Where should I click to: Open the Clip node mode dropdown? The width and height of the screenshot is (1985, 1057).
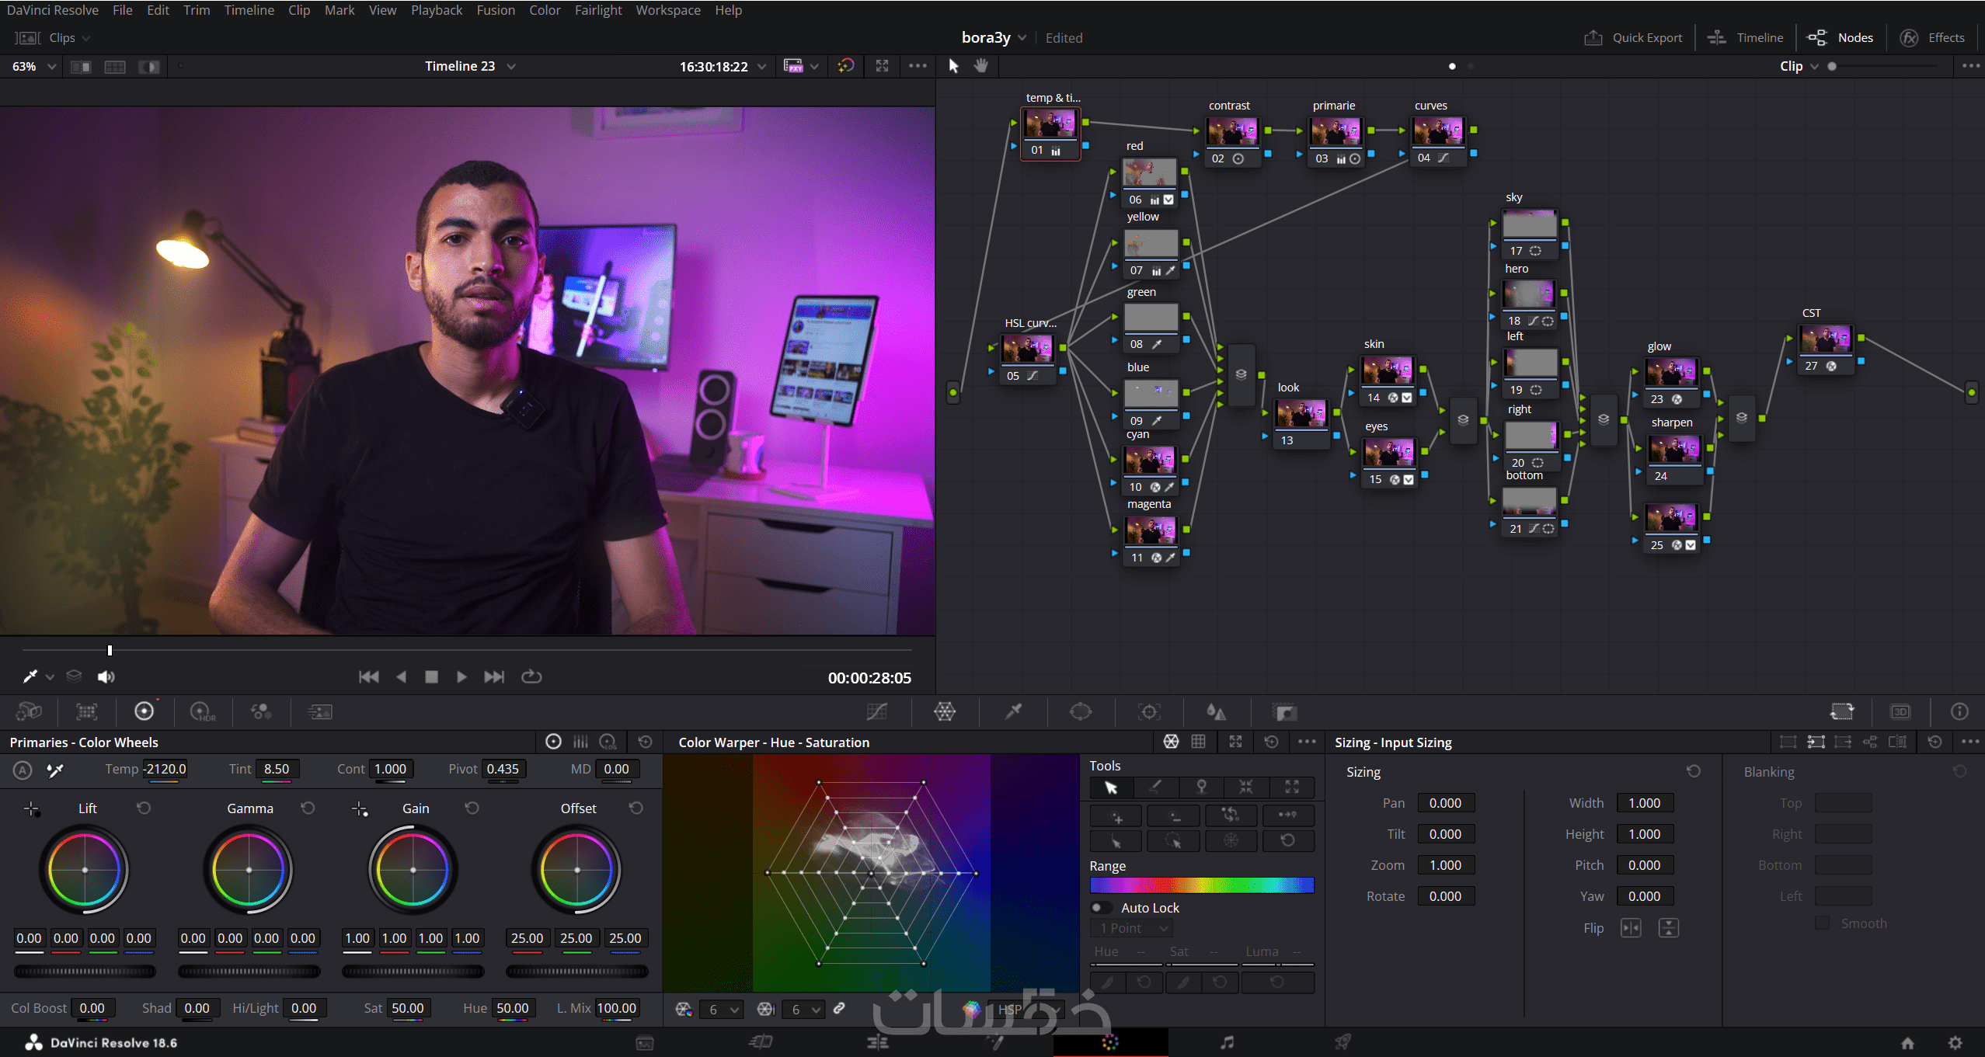click(1814, 67)
